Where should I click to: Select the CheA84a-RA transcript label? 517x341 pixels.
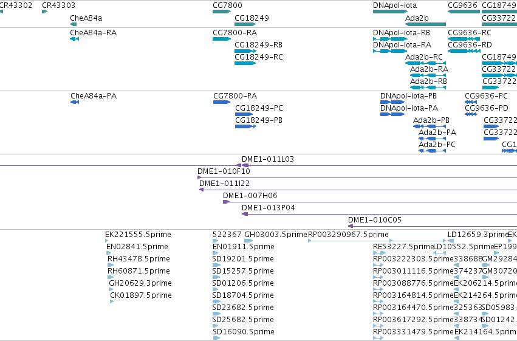pos(94,33)
